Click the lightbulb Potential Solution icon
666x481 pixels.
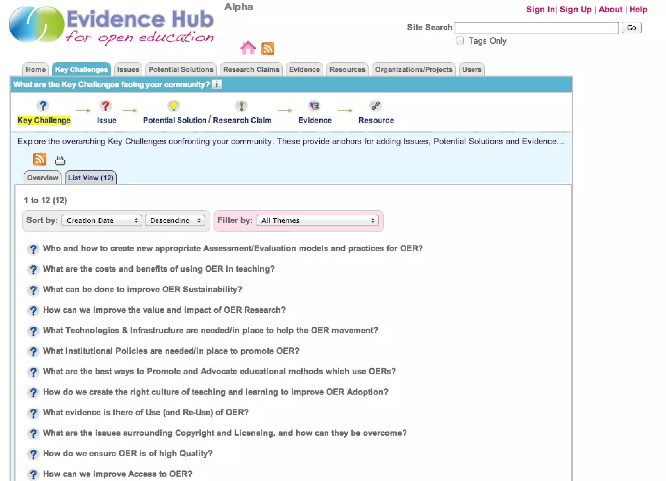174,106
